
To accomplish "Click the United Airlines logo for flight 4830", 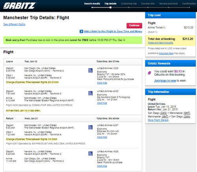I will (x=90, y=93).
